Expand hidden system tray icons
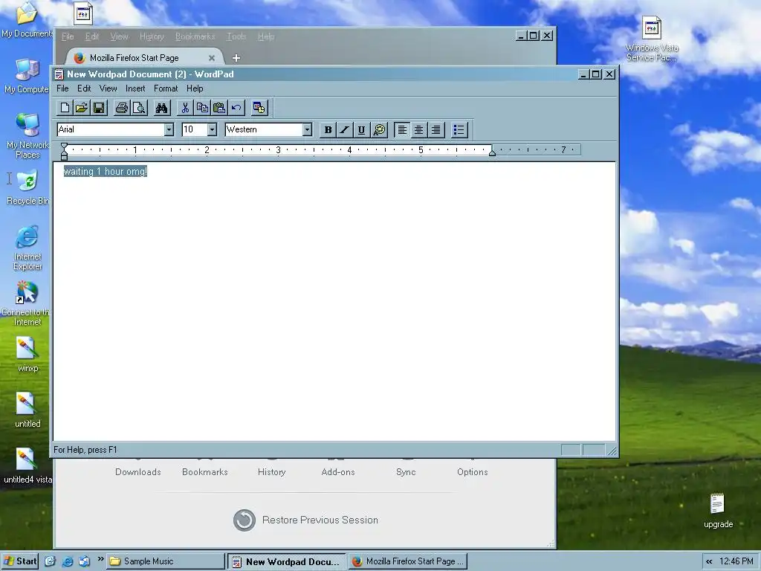 pyautogui.click(x=709, y=561)
